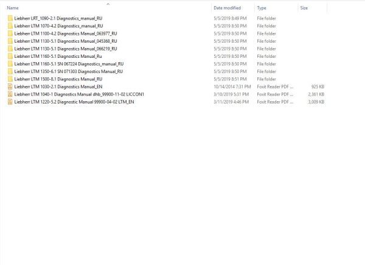Click size value 2,361 KB
Image resolution: width=365 pixels, height=265 pixels.
pyautogui.click(x=316, y=94)
